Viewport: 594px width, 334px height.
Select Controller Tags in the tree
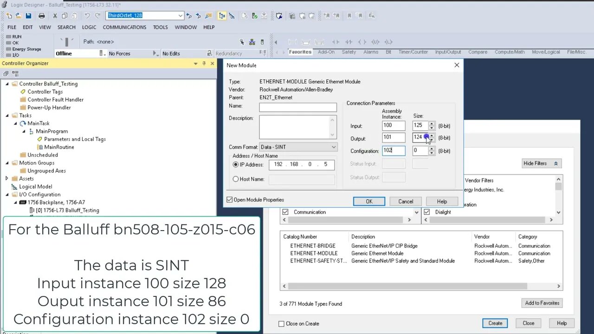(x=45, y=92)
